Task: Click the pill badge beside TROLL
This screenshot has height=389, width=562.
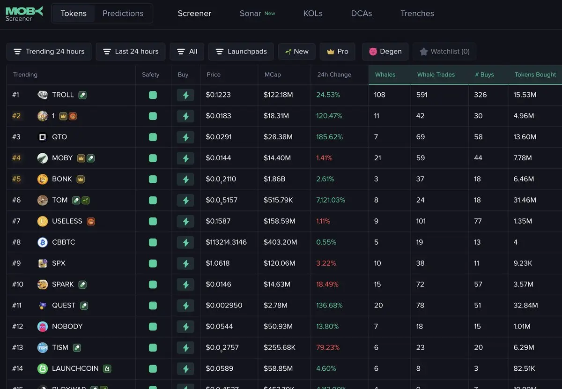Action: point(82,95)
